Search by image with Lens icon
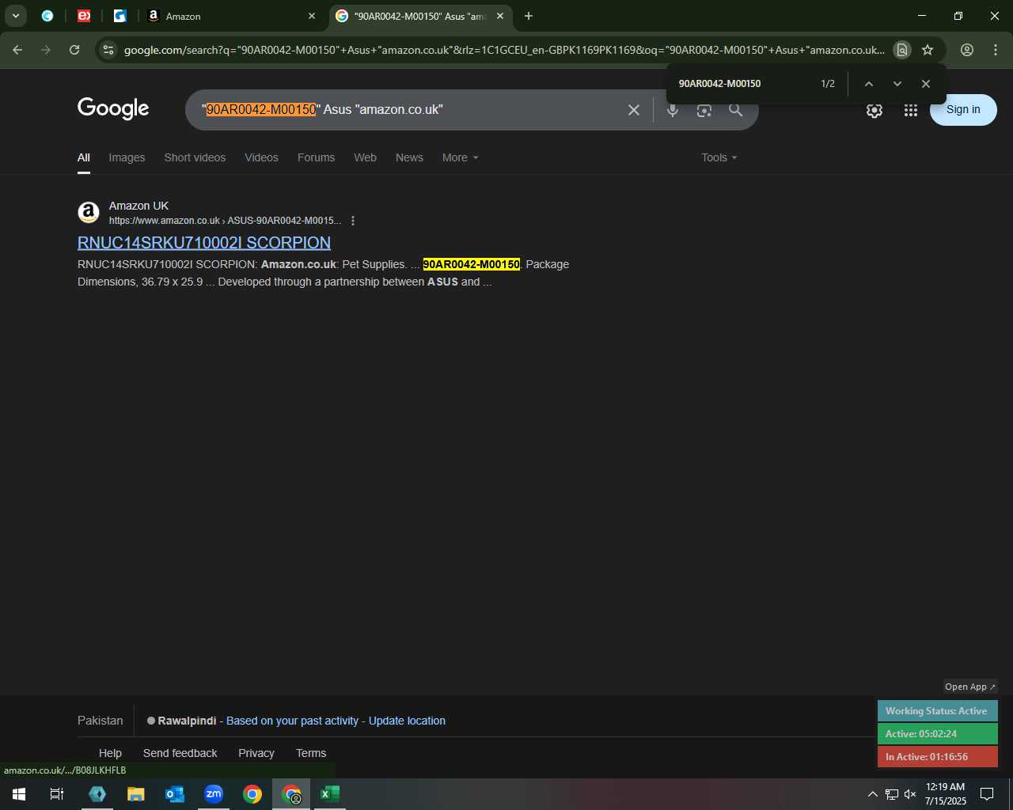Viewport: 1013px width, 810px height. [x=704, y=110]
